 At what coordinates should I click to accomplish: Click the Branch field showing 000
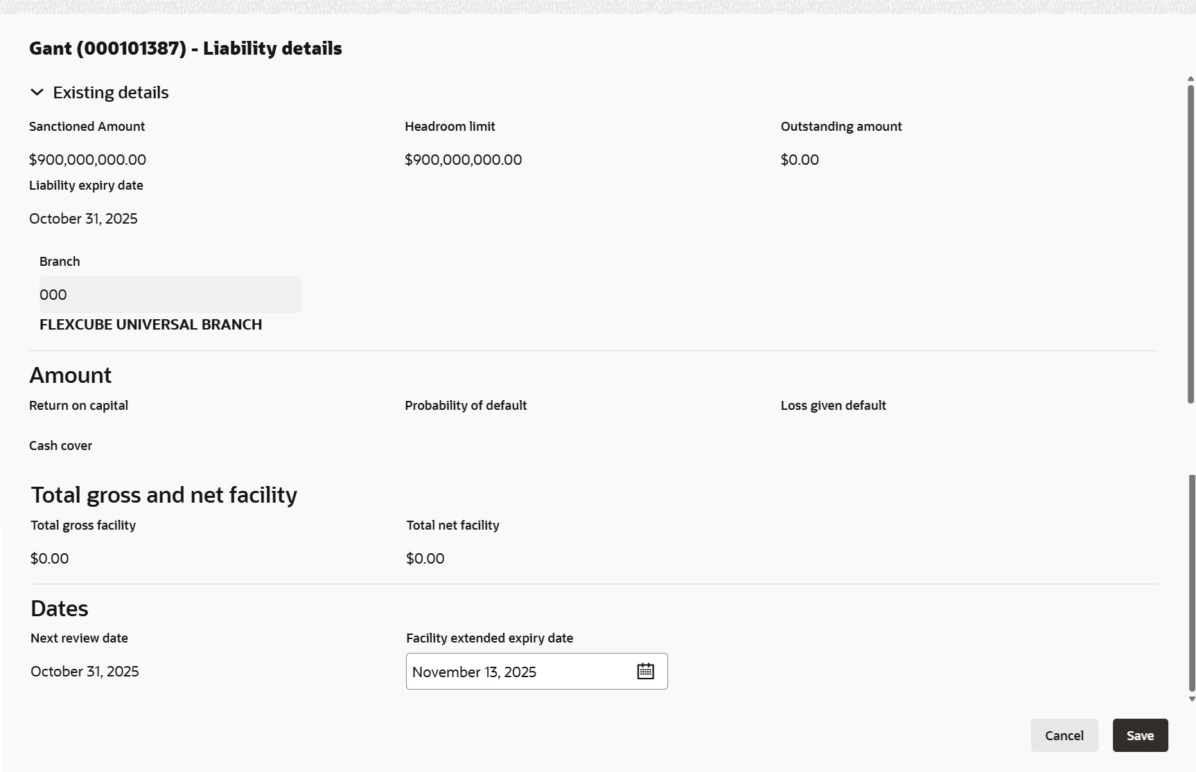[170, 294]
